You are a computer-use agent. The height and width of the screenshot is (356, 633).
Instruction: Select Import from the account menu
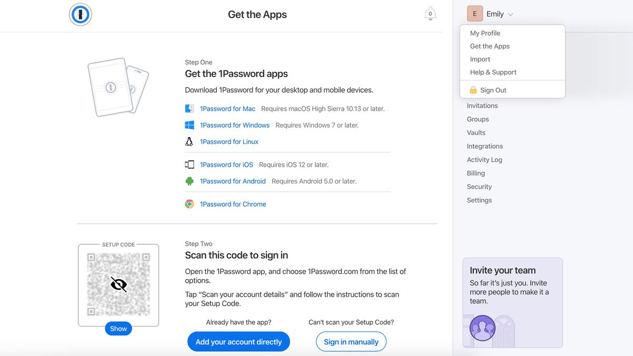pos(479,59)
